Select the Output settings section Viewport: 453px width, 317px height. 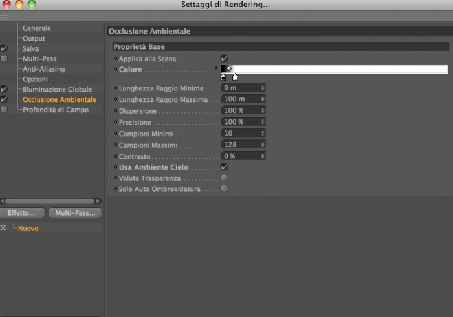click(34, 39)
